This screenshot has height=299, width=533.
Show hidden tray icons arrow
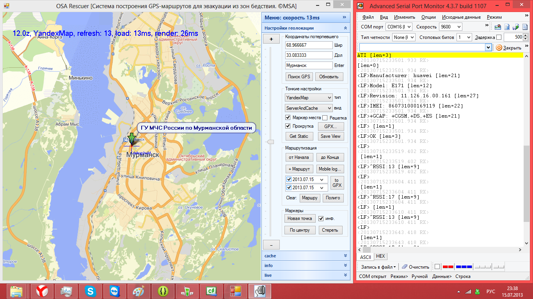coord(459,291)
